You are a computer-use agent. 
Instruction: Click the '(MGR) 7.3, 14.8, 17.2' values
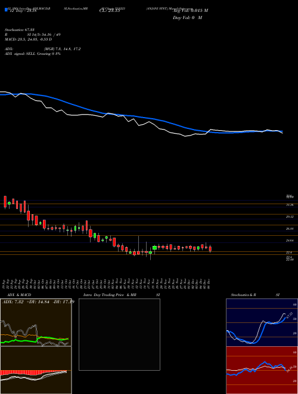point(62,49)
